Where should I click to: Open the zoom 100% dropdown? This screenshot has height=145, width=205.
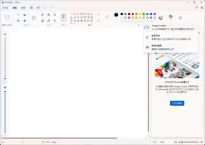click(165, 142)
